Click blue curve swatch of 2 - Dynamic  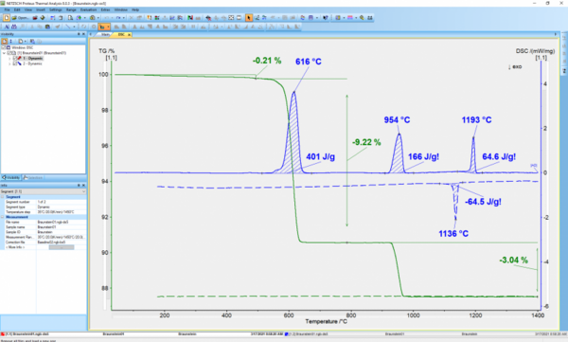pyautogui.click(x=20, y=63)
